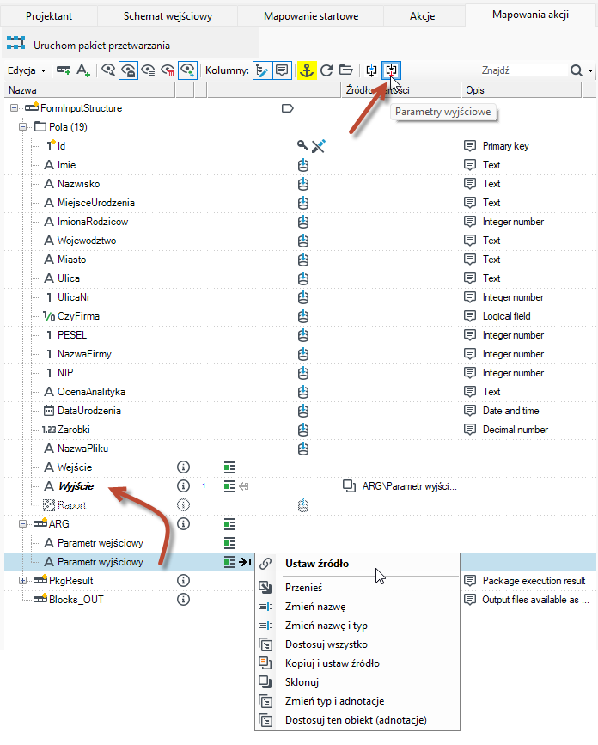Click the add text field icon
The height and width of the screenshot is (745, 598).
click(x=83, y=70)
